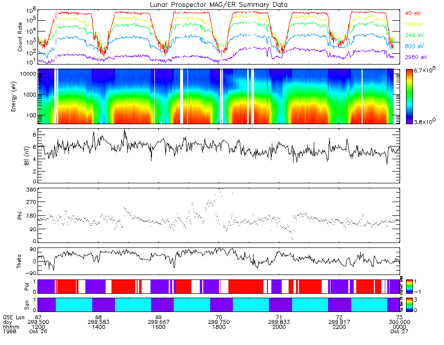Click the 'Oct 27' date label

pyautogui.click(x=399, y=331)
